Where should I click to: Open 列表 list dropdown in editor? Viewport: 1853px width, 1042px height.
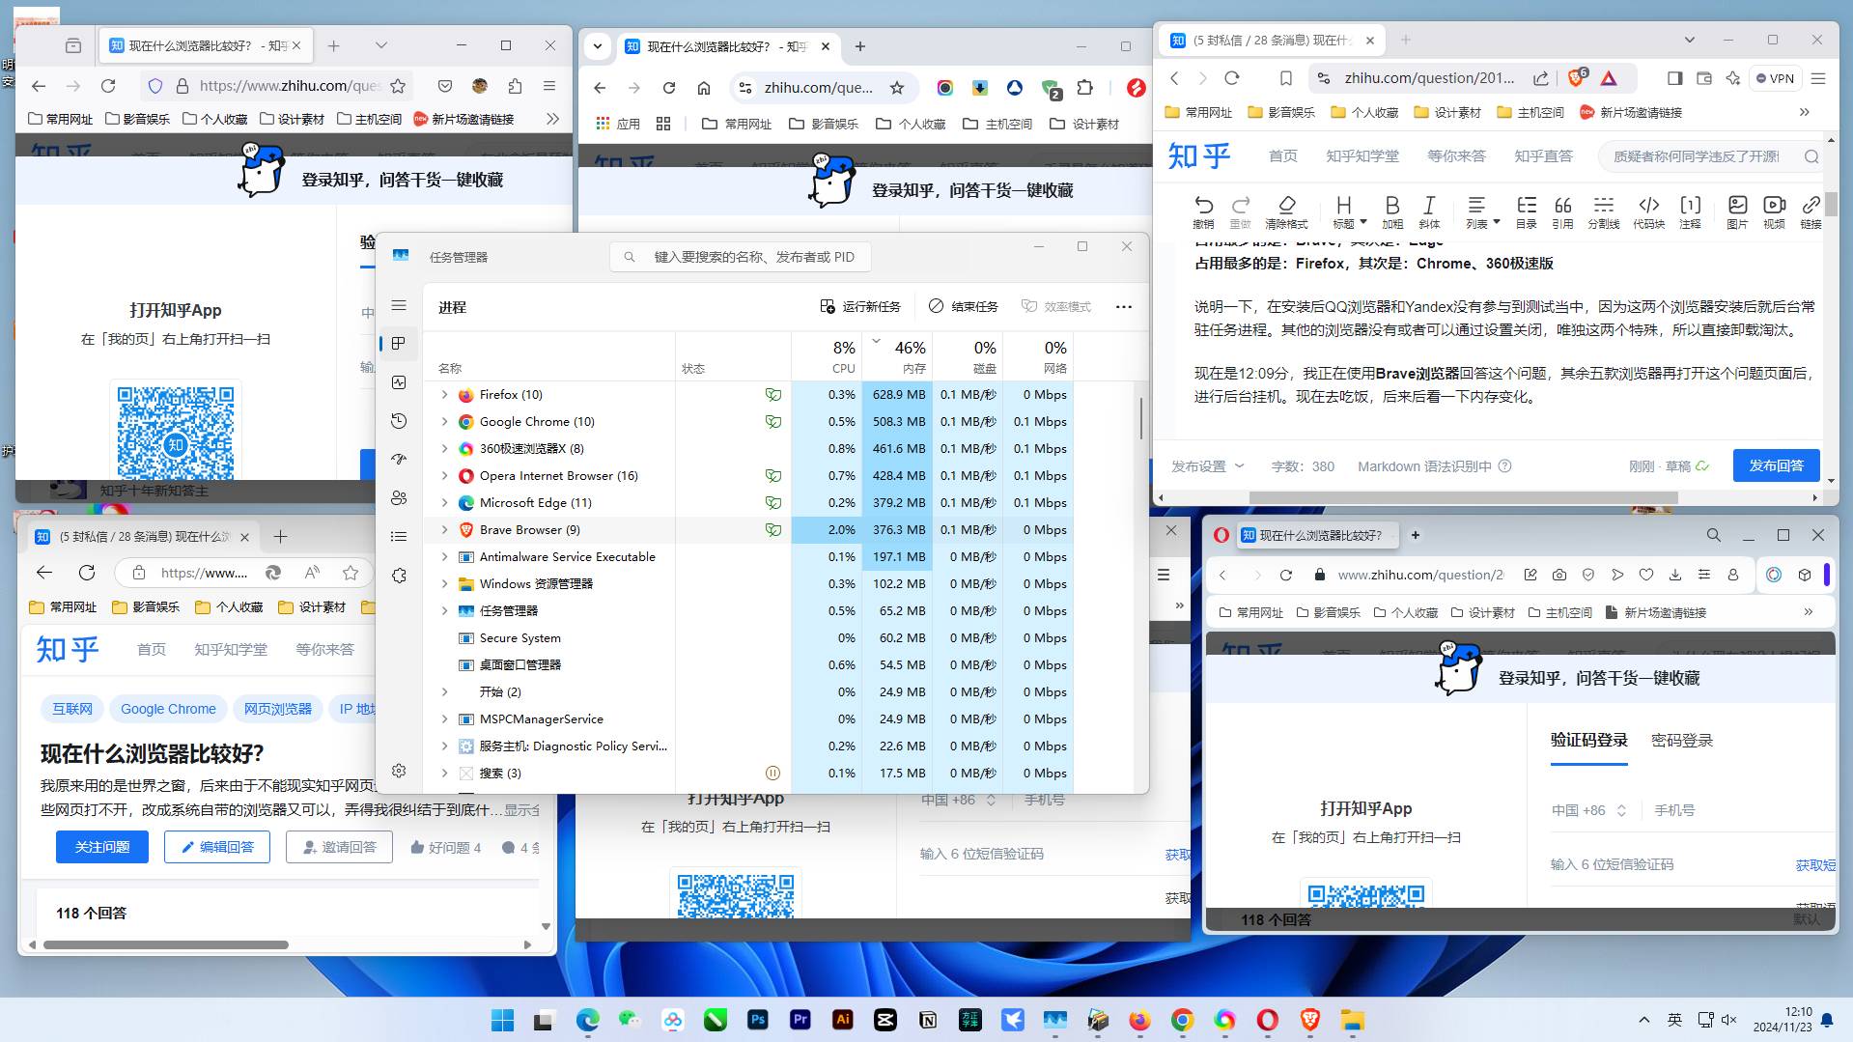[x=1482, y=211]
